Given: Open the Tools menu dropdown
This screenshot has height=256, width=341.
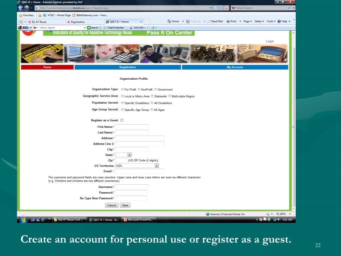Looking at the screenshot, I should point(271,21).
